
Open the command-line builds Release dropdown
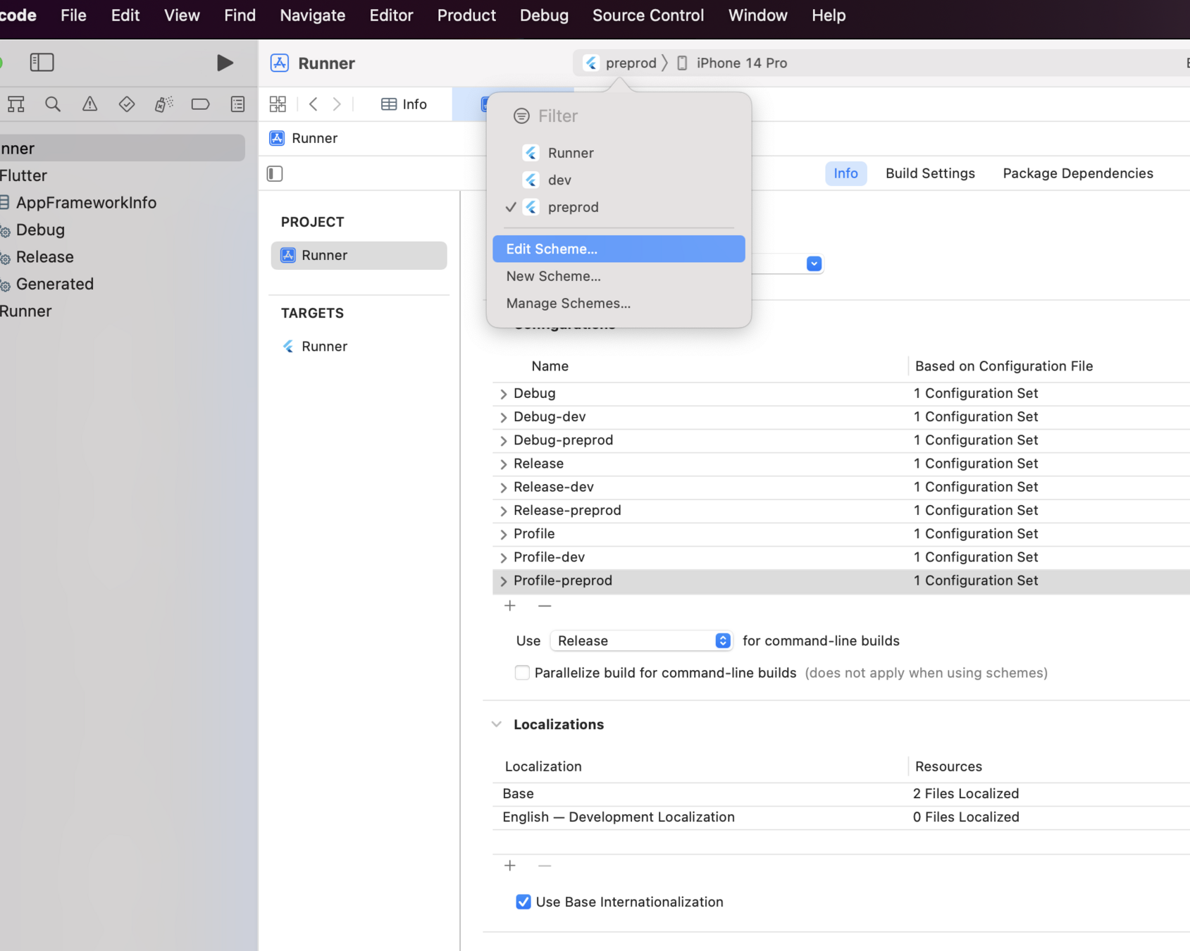[x=641, y=640]
